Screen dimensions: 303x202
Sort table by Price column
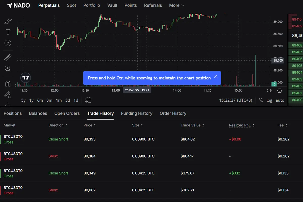tap(90, 125)
